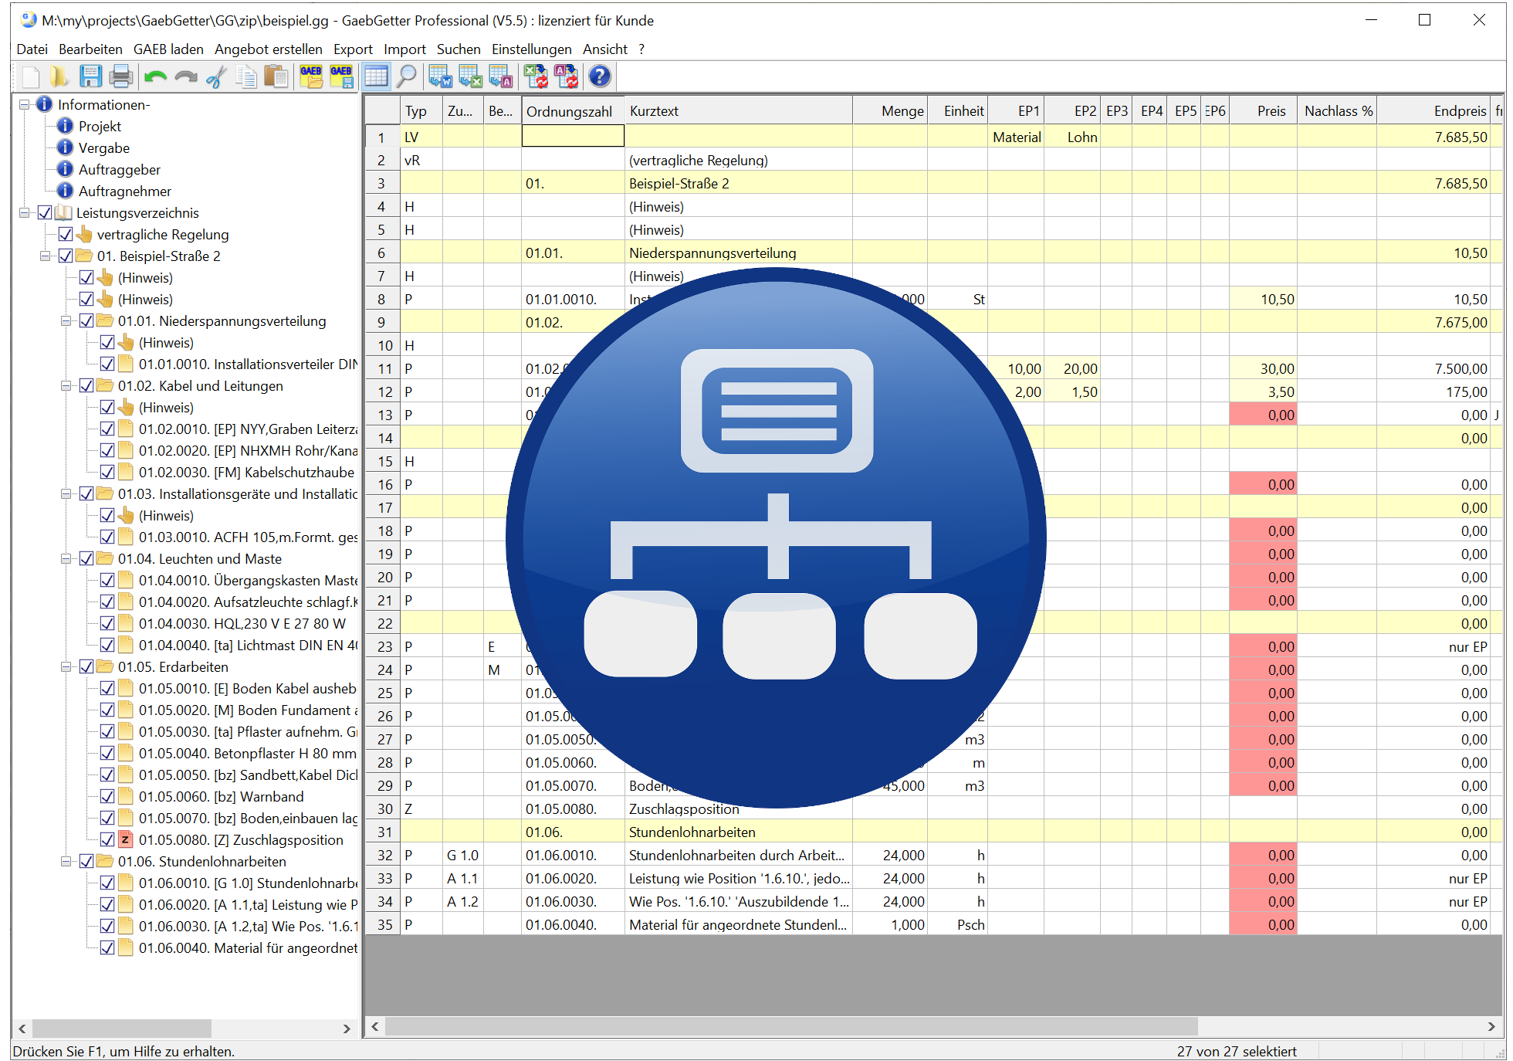This screenshot has width=1513, height=1061.
Task: Open the Bearbeiten menu
Action: tap(90, 49)
